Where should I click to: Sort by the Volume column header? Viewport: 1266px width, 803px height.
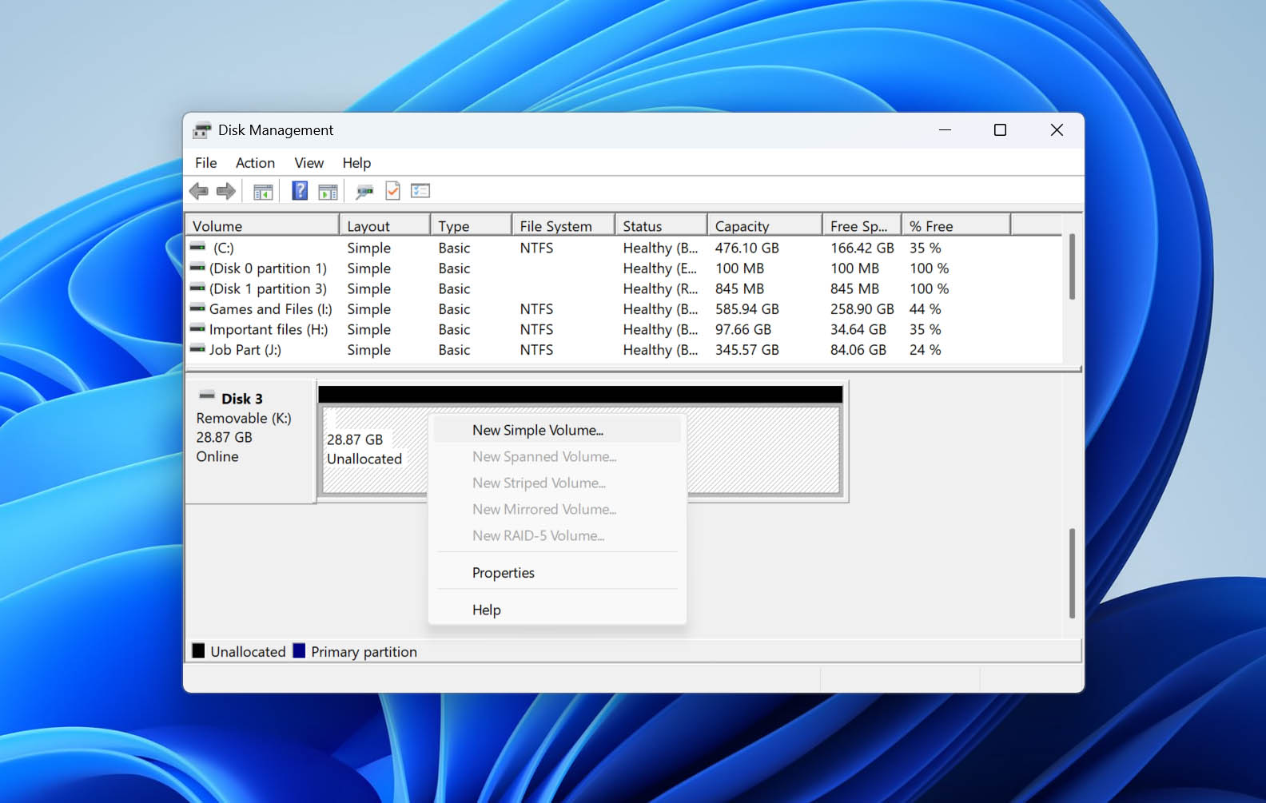pyautogui.click(x=262, y=226)
